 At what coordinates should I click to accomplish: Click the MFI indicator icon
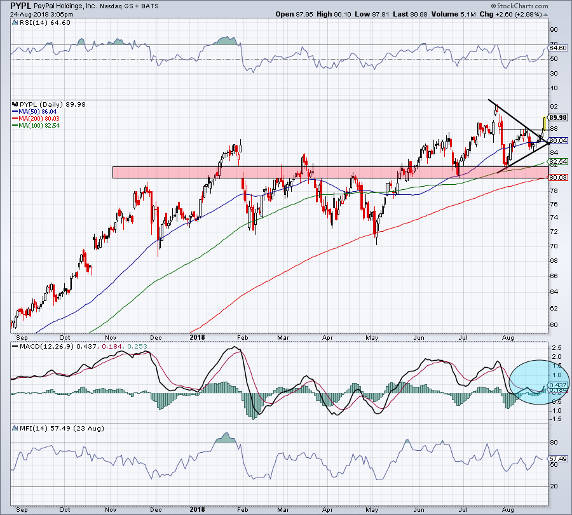click(15, 428)
